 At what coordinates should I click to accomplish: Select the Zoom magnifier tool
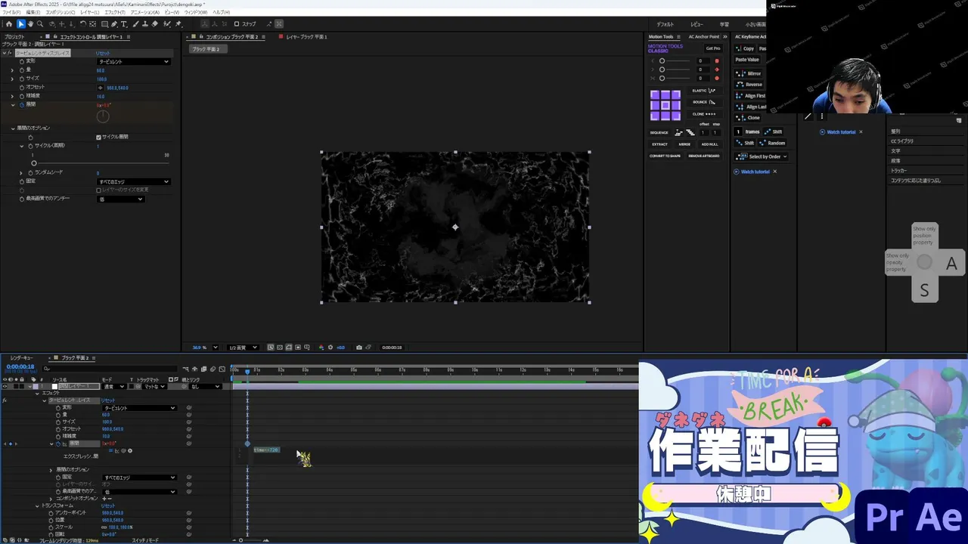tap(40, 24)
